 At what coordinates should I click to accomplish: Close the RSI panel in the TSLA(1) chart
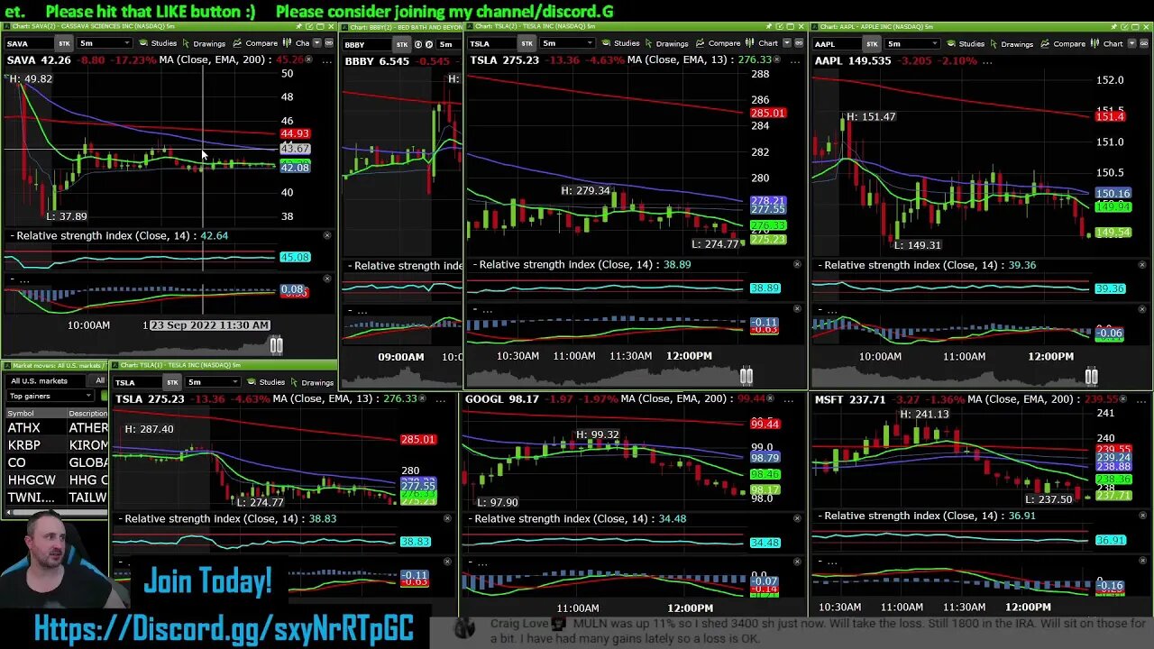click(x=447, y=518)
